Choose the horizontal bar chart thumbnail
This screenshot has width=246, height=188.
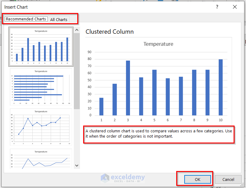(41, 87)
